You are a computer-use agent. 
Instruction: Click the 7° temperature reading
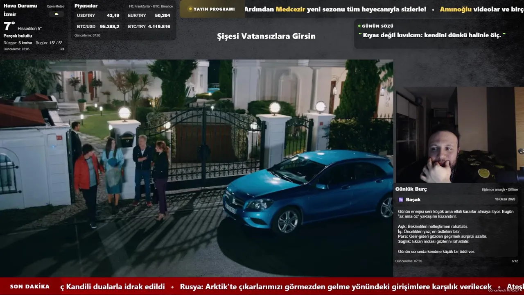(x=9, y=26)
